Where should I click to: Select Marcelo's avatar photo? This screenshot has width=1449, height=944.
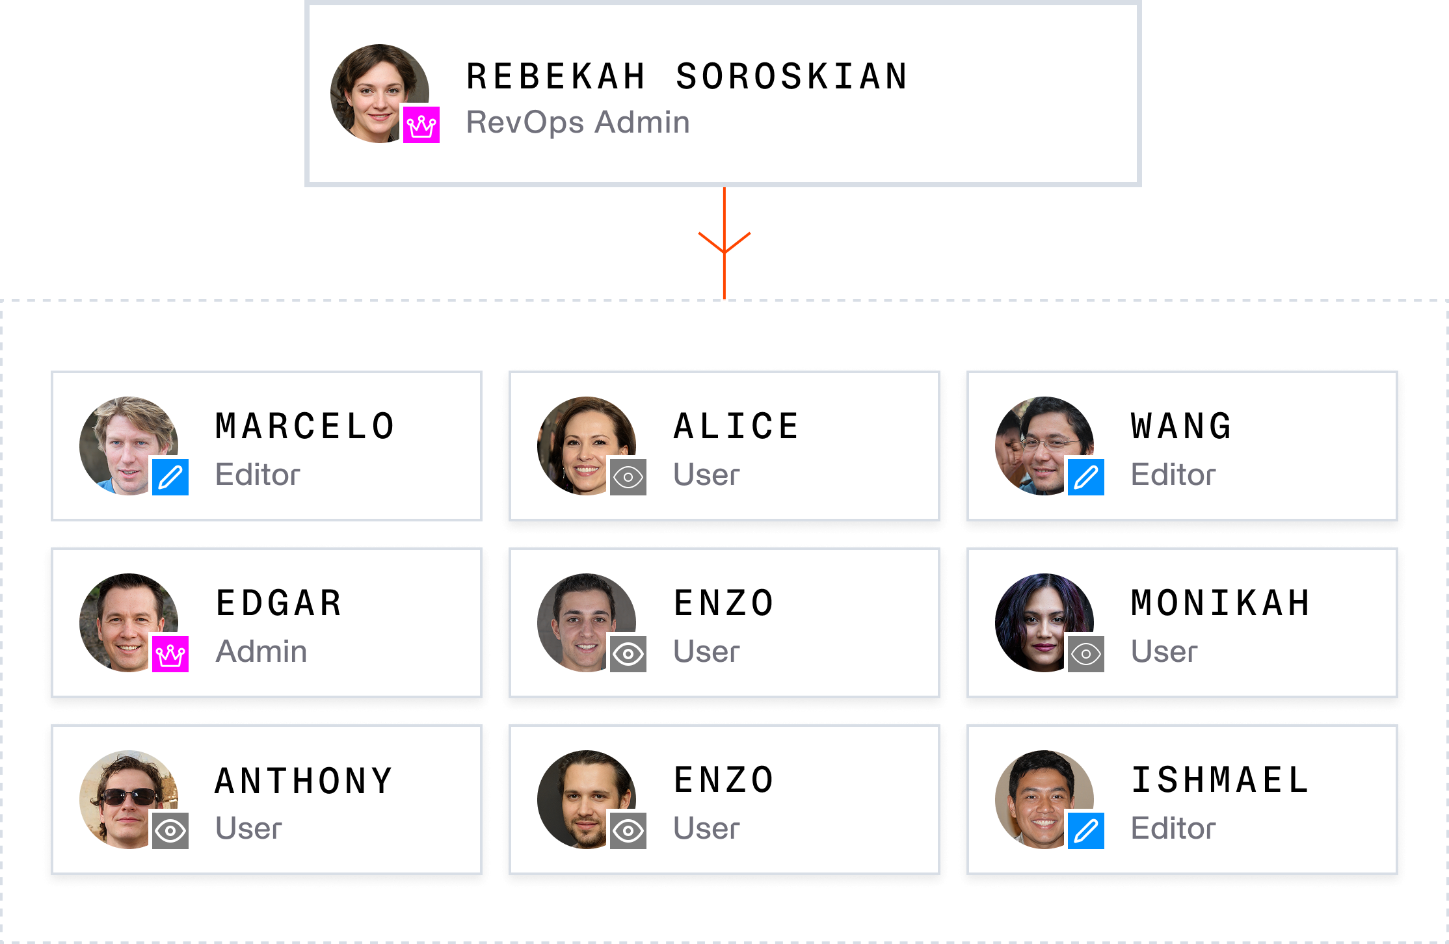[x=129, y=446]
